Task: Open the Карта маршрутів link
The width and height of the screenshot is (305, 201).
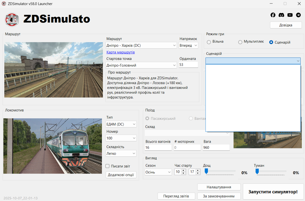Action: (x=120, y=52)
